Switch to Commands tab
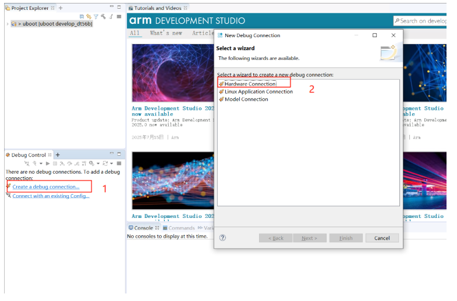The image size is (457, 301). tap(179, 228)
